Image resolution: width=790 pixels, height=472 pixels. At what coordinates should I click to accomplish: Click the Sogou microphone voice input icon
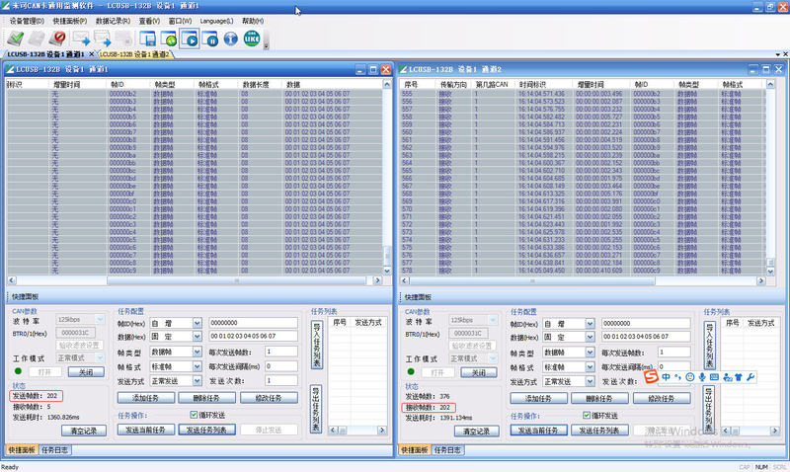[702, 376]
